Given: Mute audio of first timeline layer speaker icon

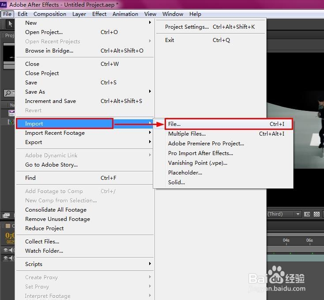Looking at the screenshot, I should [x=11, y=250].
